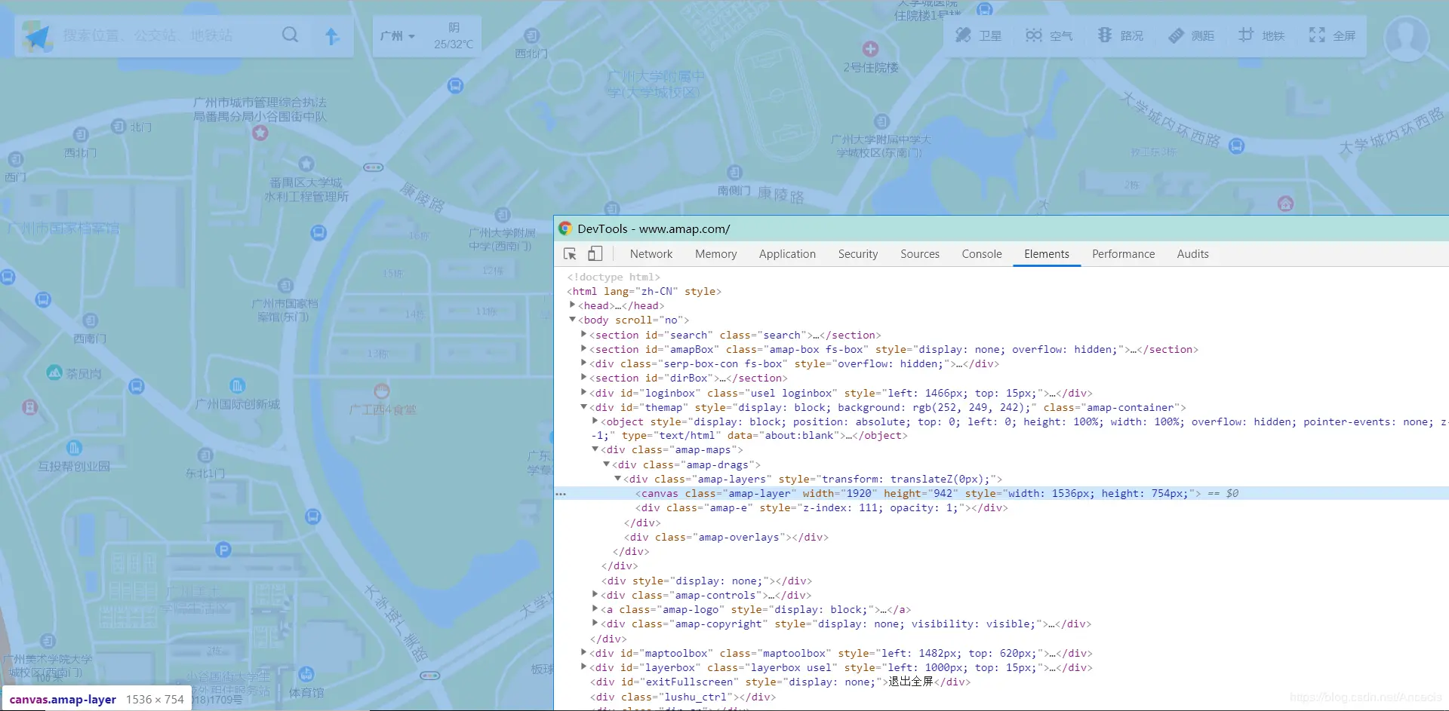Click the 广州国际创新城 building icon
The height and width of the screenshot is (711, 1449).
(237, 386)
